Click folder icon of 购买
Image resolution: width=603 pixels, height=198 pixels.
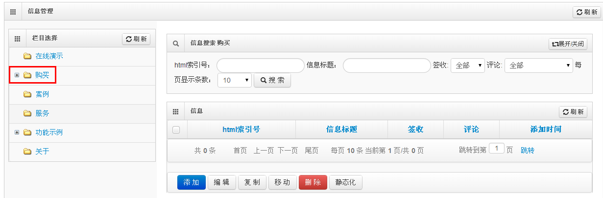(x=27, y=75)
